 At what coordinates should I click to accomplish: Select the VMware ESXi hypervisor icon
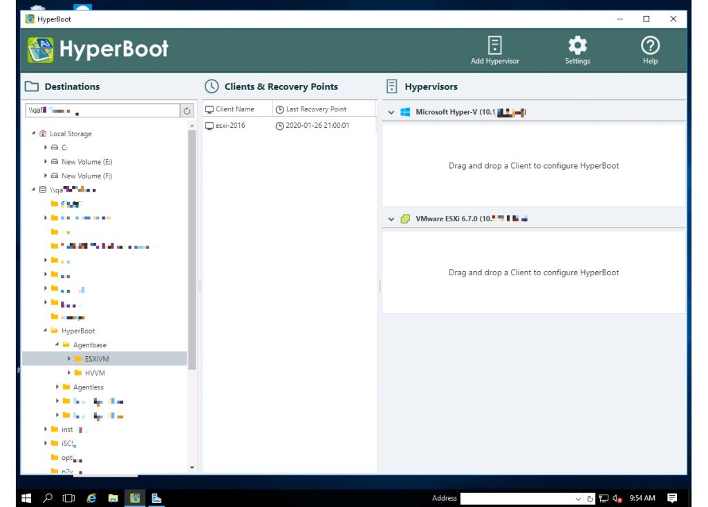[405, 219]
